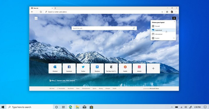Select the Focused layout option
209x109 pixels.
pyautogui.click(x=163, y=26)
